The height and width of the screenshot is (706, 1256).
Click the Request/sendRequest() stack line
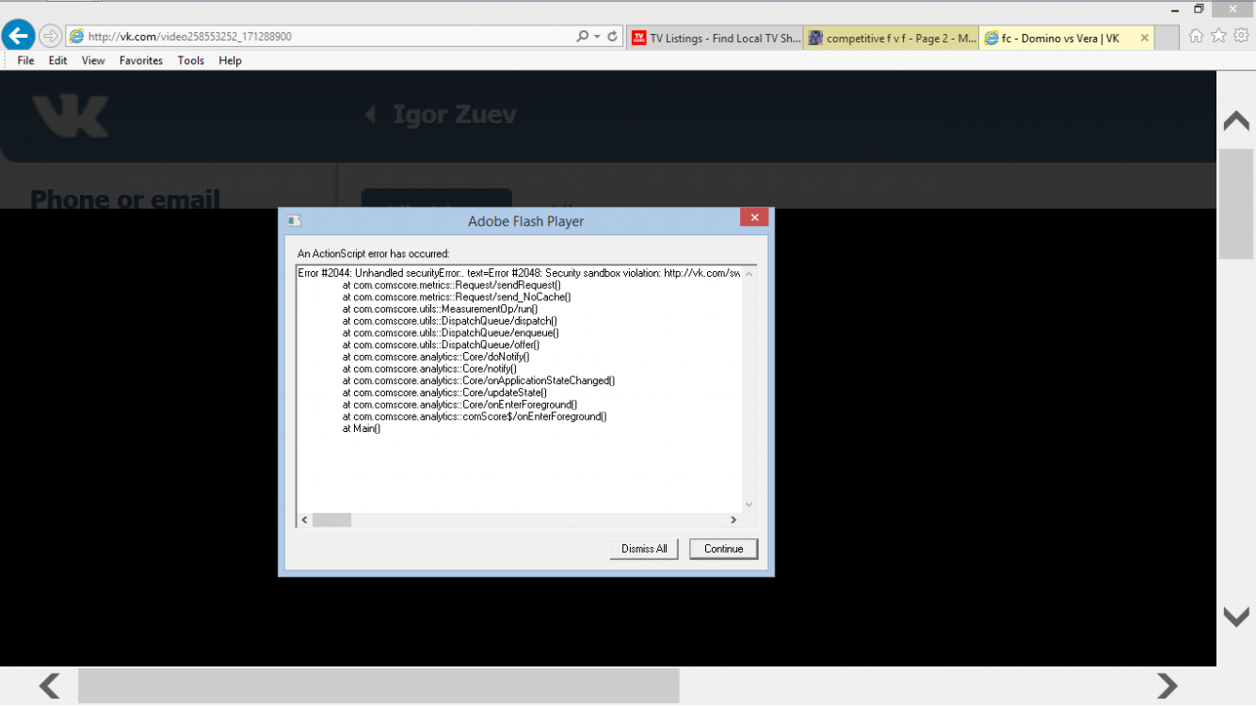pyautogui.click(x=451, y=285)
